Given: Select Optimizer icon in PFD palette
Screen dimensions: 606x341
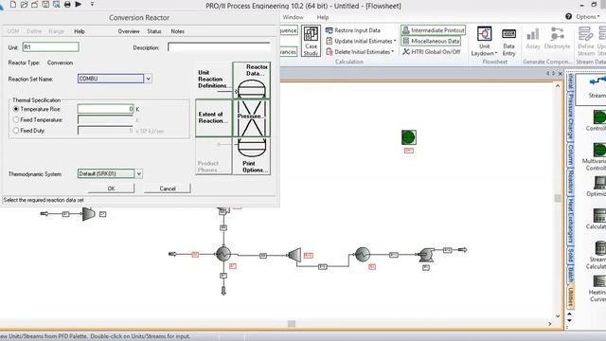Looking at the screenshot, I should (597, 187).
